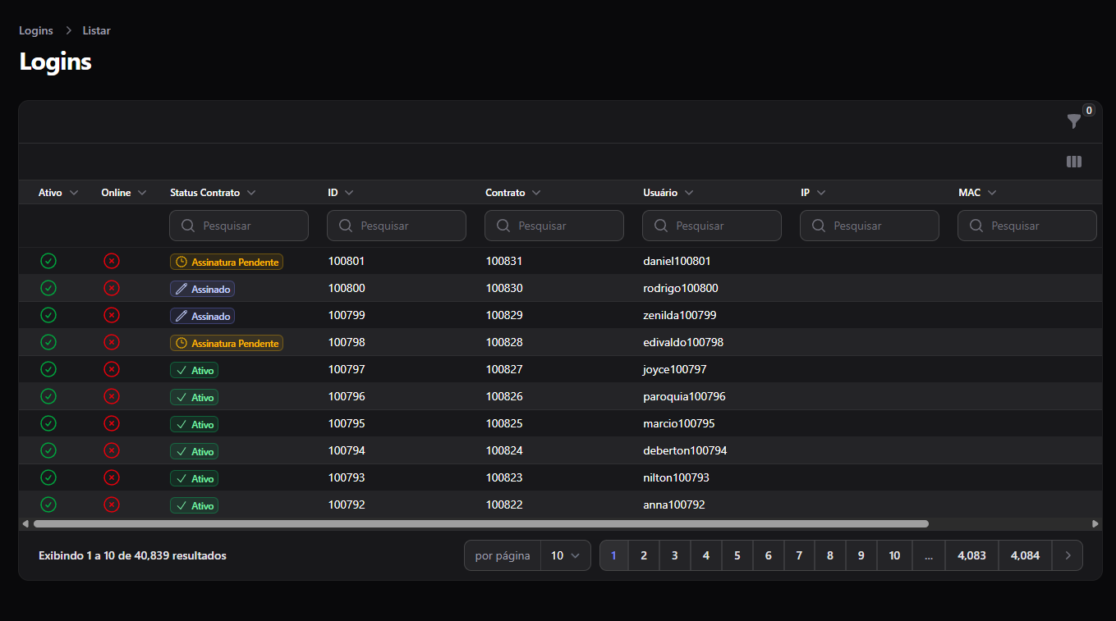Screen dimensions: 1116x621
Task: Click the red Online X for daniel100801
Action: coord(112,261)
